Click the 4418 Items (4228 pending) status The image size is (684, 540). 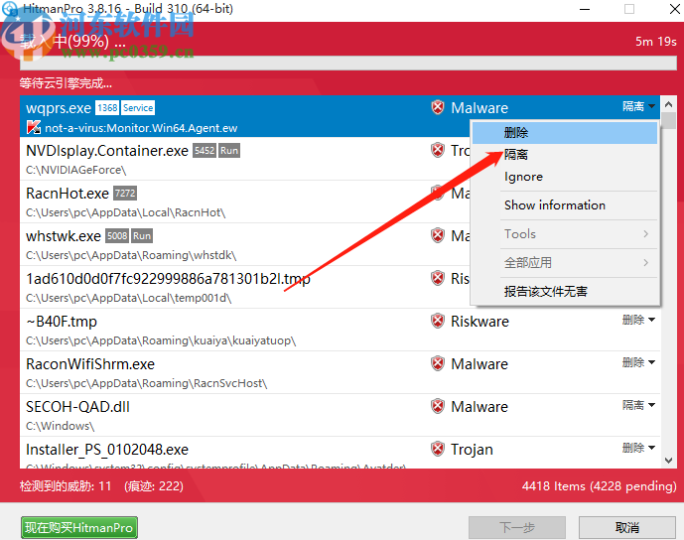click(x=600, y=486)
